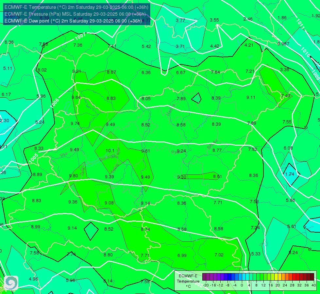Click the 1007 isobar label
Screen dimensions: 320x294
point(80,37)
